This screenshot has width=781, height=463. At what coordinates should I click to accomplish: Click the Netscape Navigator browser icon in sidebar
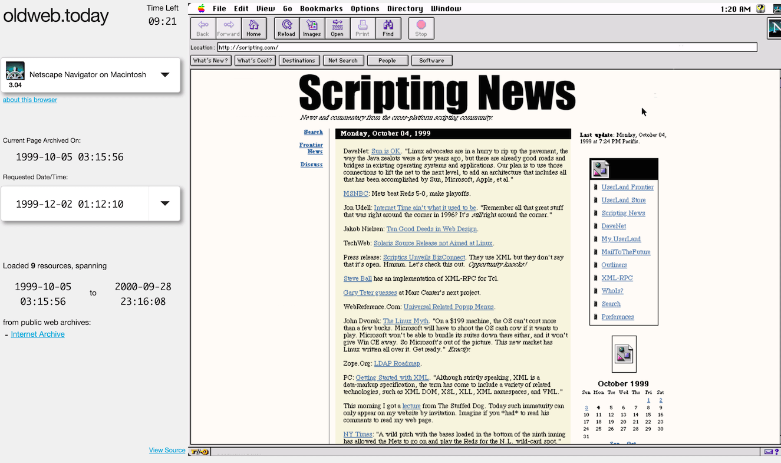pos(15,71)
